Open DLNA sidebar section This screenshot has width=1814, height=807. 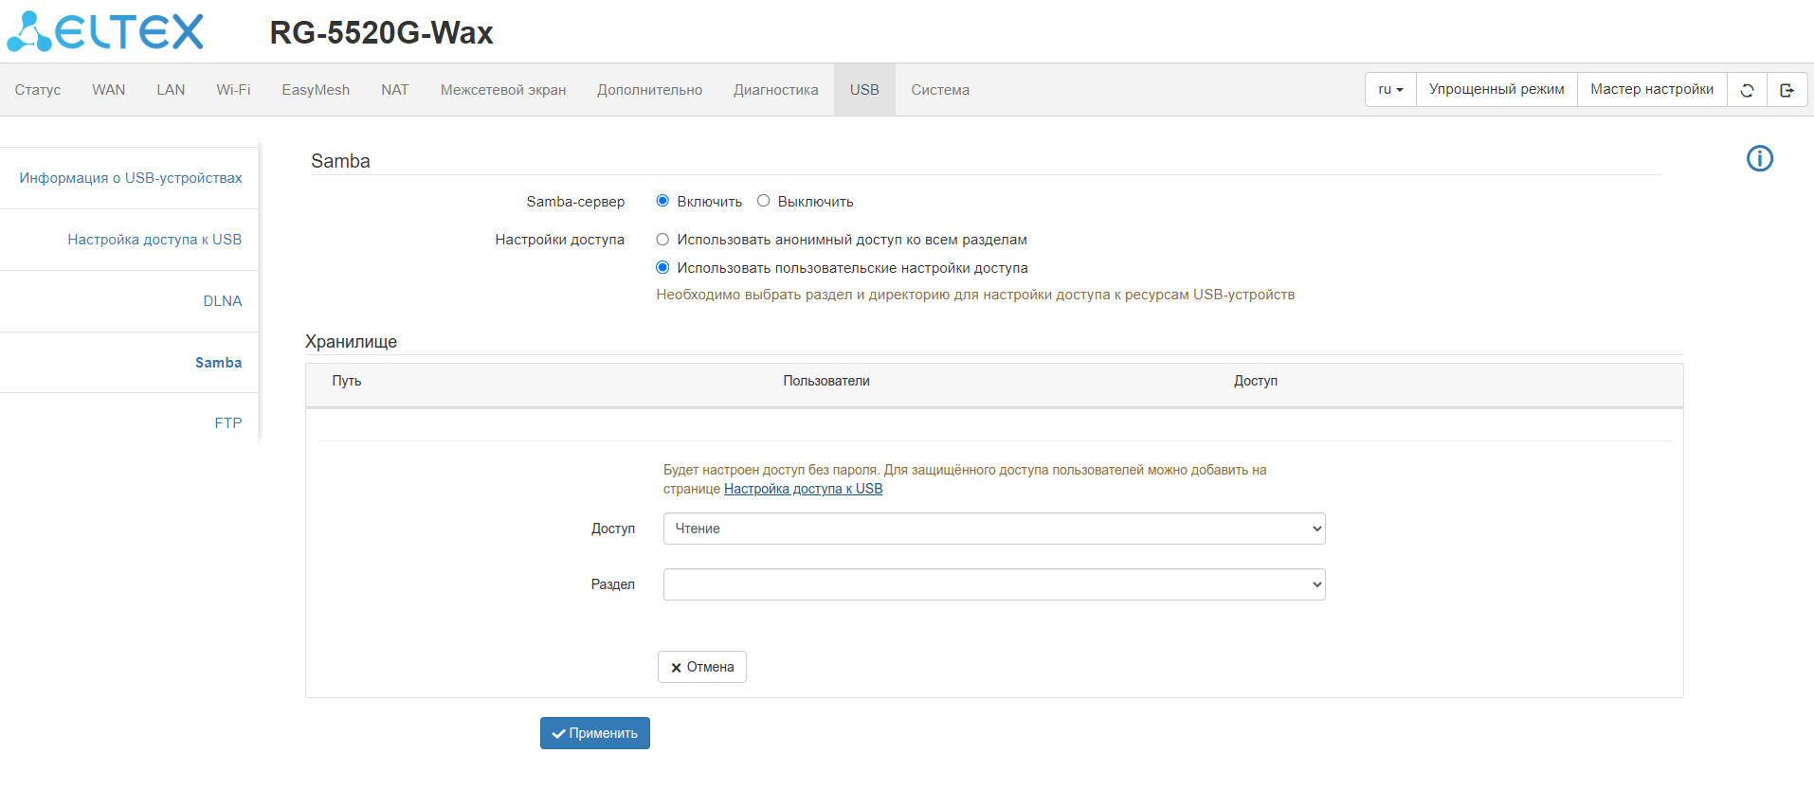point(222,301)
